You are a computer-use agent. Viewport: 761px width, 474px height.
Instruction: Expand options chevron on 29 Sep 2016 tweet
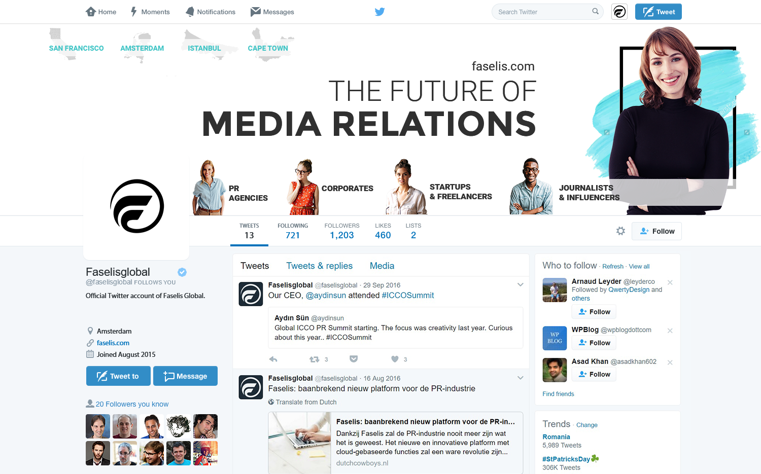[520, 284]
